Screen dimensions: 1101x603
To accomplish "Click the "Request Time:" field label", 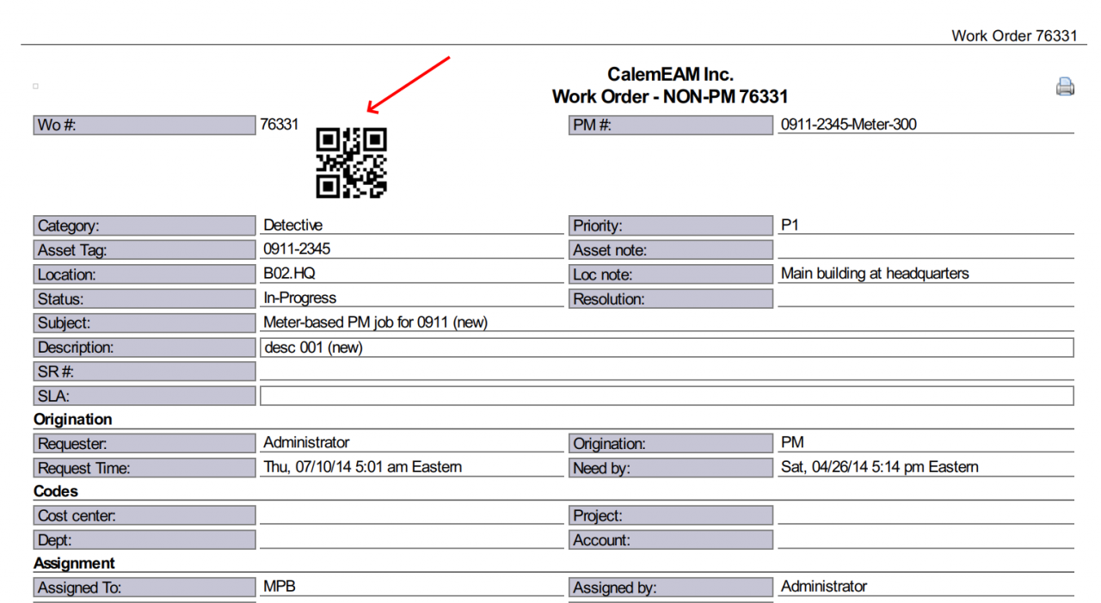I will [x=145, y=468].
